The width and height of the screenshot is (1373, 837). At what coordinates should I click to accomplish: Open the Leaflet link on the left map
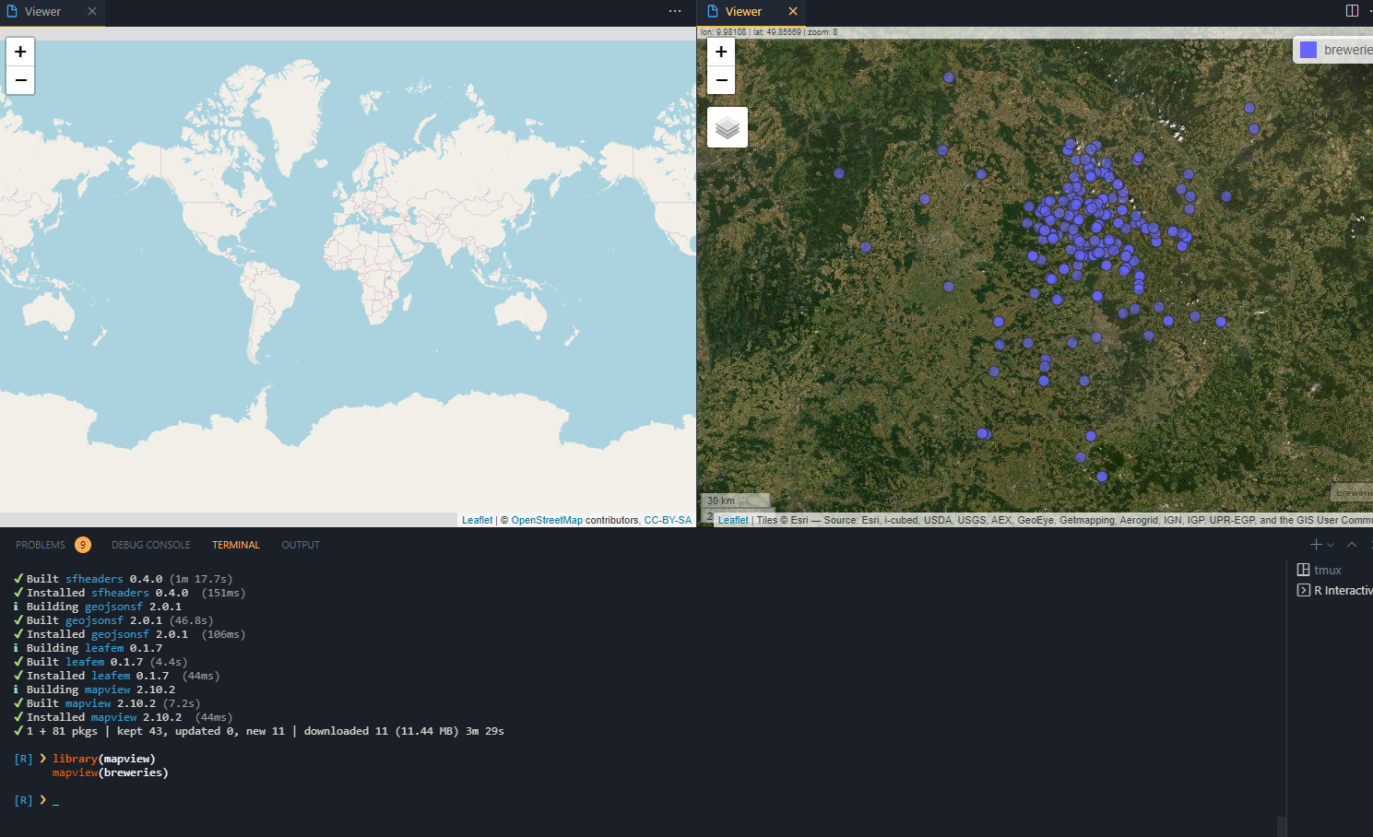tap(477, 520)
